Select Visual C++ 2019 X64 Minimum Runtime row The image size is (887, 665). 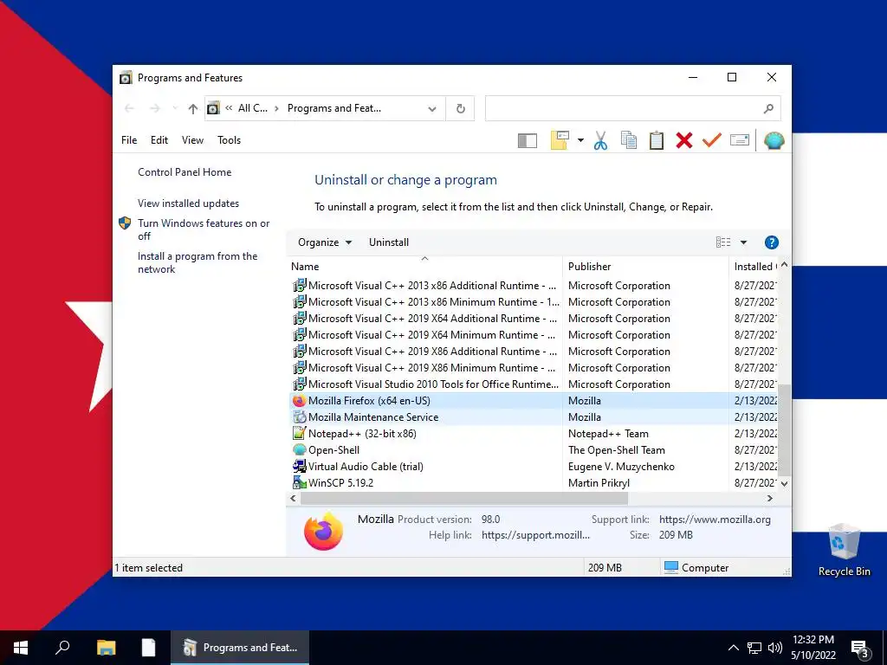tap(533, 335)
